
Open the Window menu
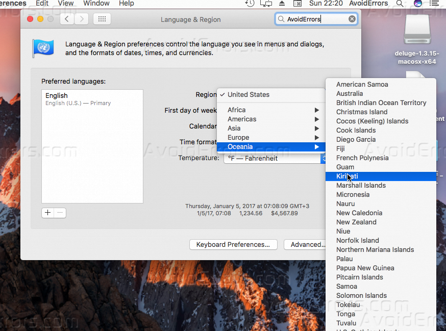tap(96, 4)
